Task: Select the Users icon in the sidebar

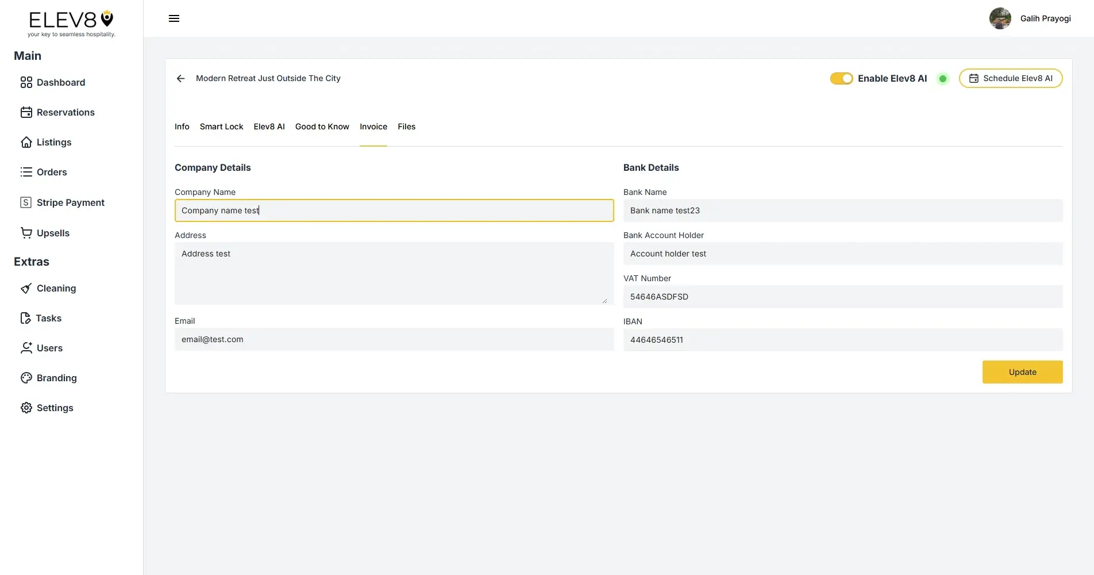Action: [26, 348]
